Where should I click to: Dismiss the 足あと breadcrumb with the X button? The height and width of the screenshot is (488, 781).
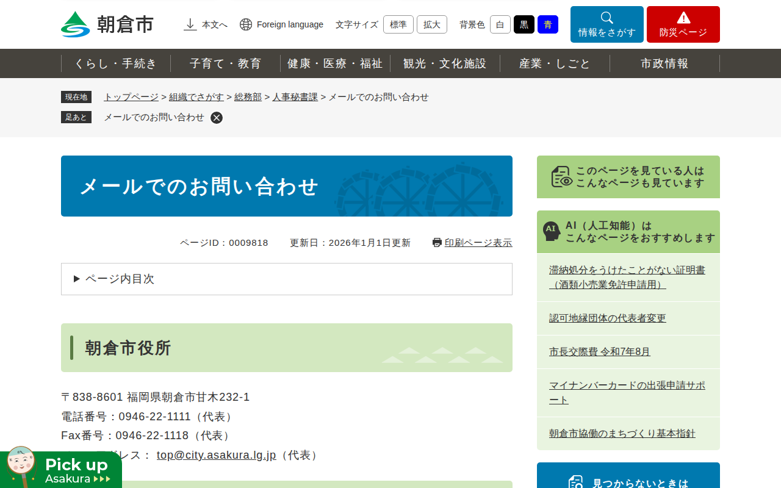pos(217,117)
